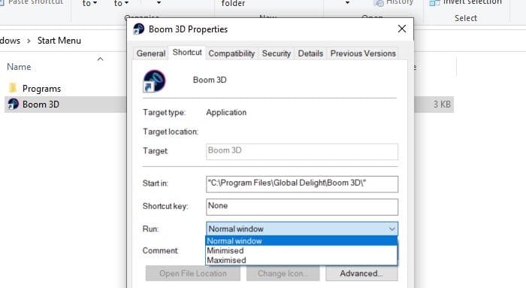The width and height of the screenshot is (526, 288).
Task: Click the Advanced... button
Action: (361, 273)
